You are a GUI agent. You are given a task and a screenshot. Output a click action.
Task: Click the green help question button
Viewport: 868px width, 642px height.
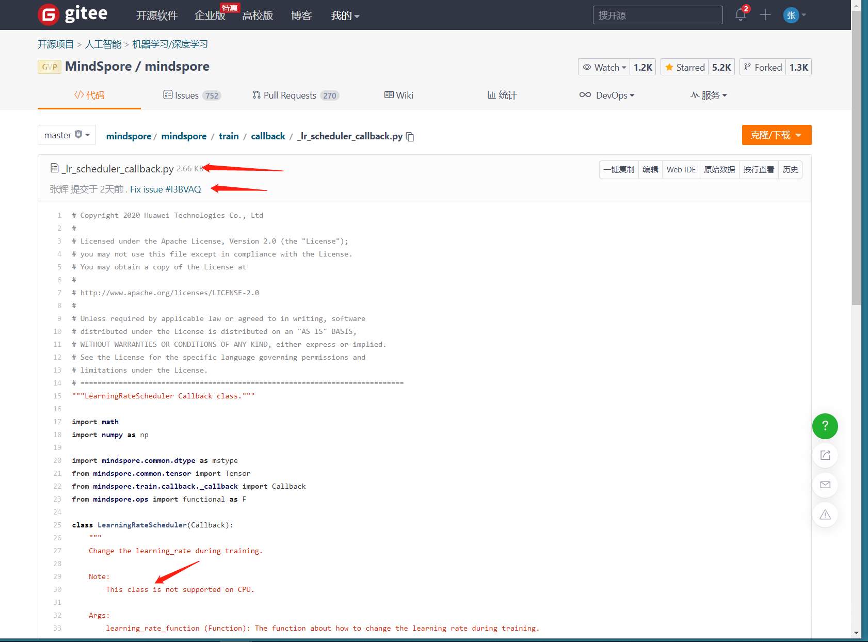[825, 426]
